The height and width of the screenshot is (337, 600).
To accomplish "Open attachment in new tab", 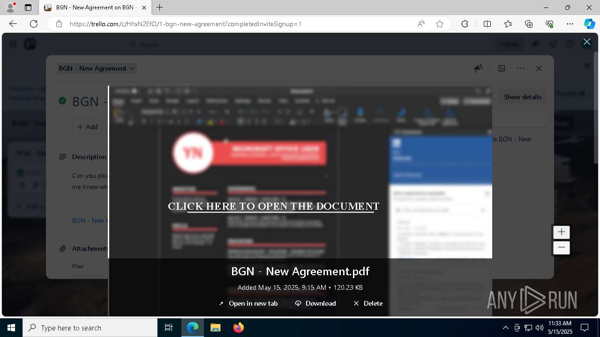I will 248,303.
